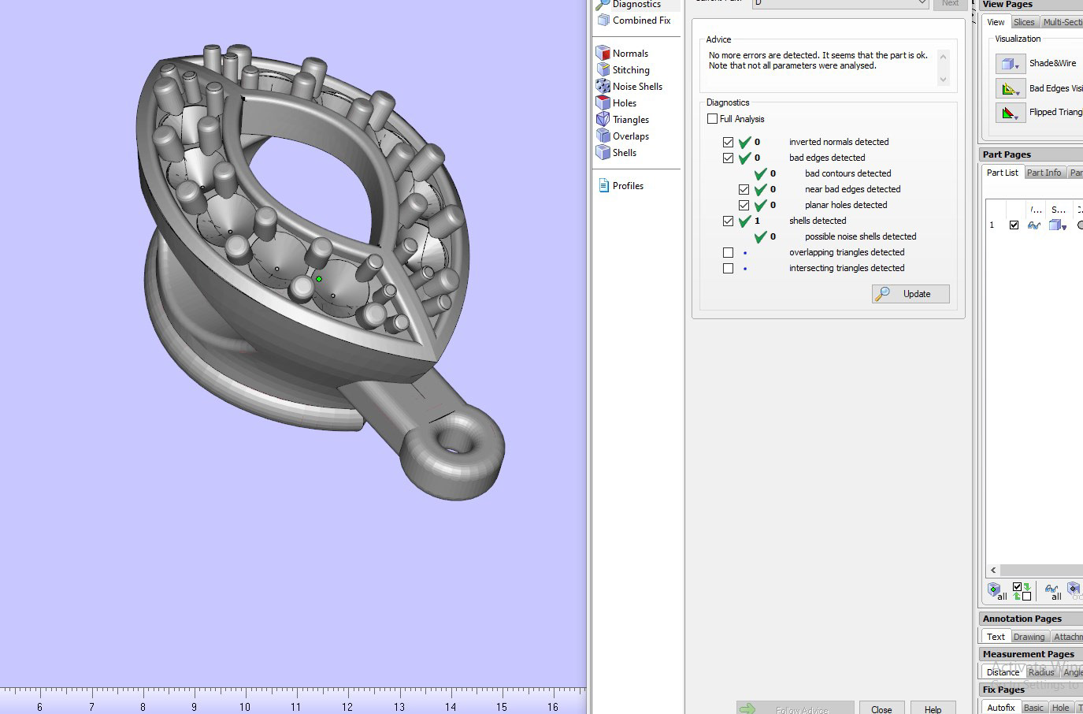Viewport: 1083px width, 714px height.
Task: Toggle Flipped Triangles visualization button
Action: (x=1010, y=113)
